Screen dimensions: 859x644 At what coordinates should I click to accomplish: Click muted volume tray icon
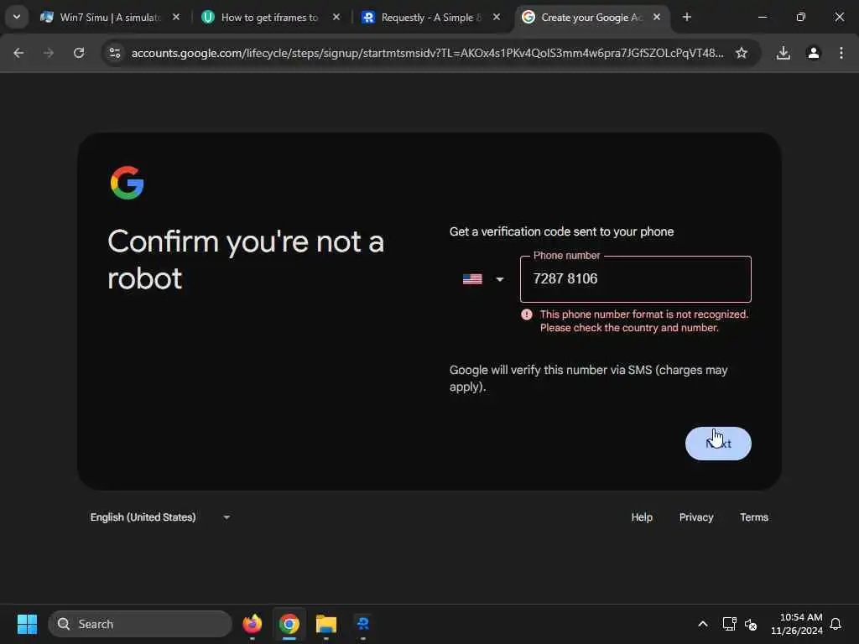coord(751,624)
